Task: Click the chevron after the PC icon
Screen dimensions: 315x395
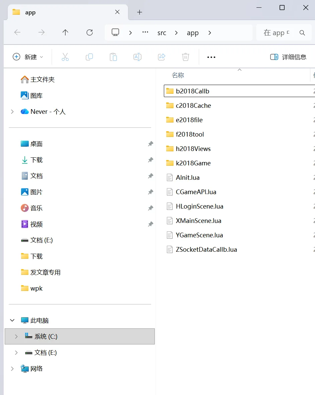Action: pyautogui.click(x=130, y=33)
